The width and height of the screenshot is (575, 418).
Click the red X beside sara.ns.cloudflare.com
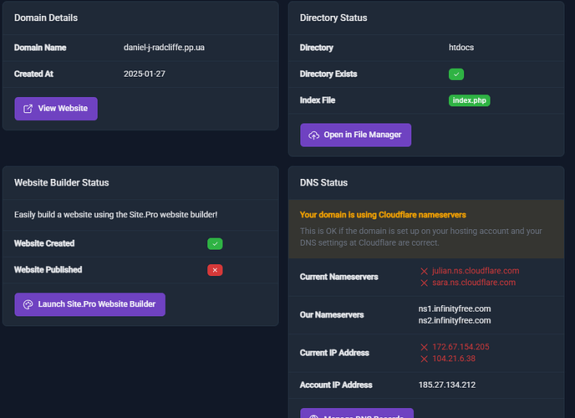coord(425,283)
